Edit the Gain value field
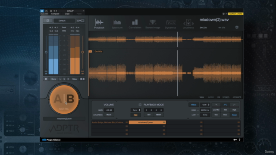 [109, 110]
